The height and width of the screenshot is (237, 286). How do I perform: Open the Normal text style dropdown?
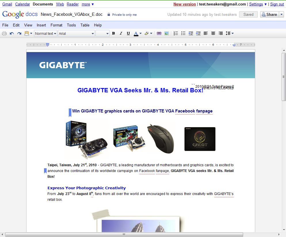pos(45,34)
